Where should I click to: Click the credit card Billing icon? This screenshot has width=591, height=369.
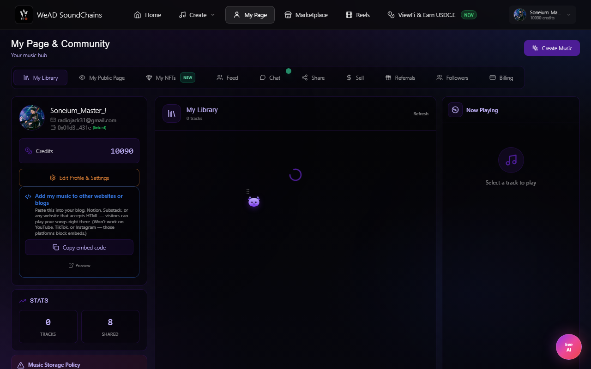(x=493, y=77)
